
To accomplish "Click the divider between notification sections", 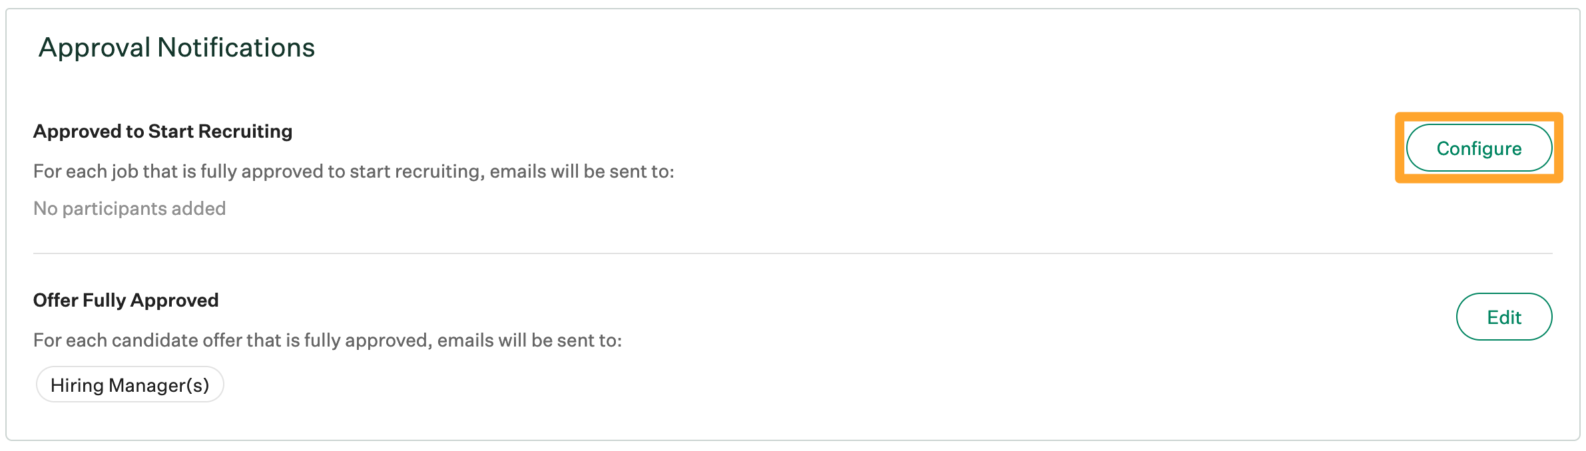I will coord(792,252).
